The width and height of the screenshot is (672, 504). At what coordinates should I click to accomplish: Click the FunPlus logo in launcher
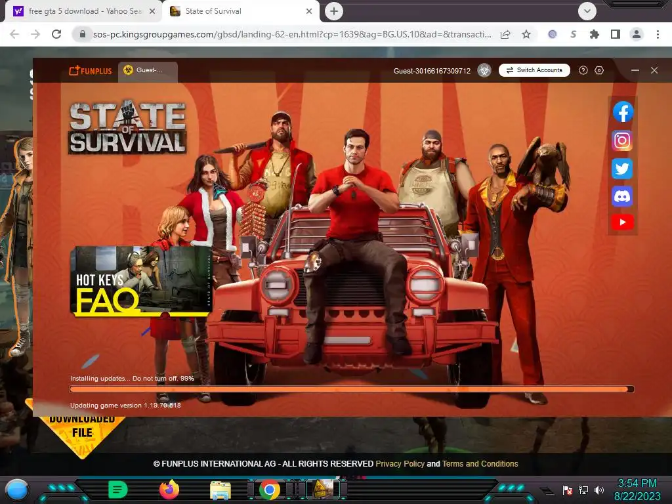pyautogui.click(x=91, y=71)
